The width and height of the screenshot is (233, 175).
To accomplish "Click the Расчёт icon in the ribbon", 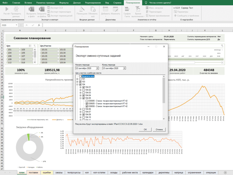I will click(6, 9).
